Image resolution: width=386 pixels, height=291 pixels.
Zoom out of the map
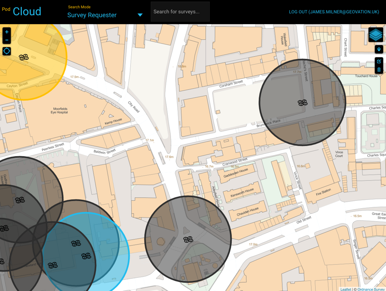7,40
